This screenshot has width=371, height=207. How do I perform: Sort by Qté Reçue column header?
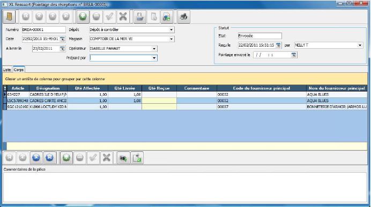(x=159, y=88)
